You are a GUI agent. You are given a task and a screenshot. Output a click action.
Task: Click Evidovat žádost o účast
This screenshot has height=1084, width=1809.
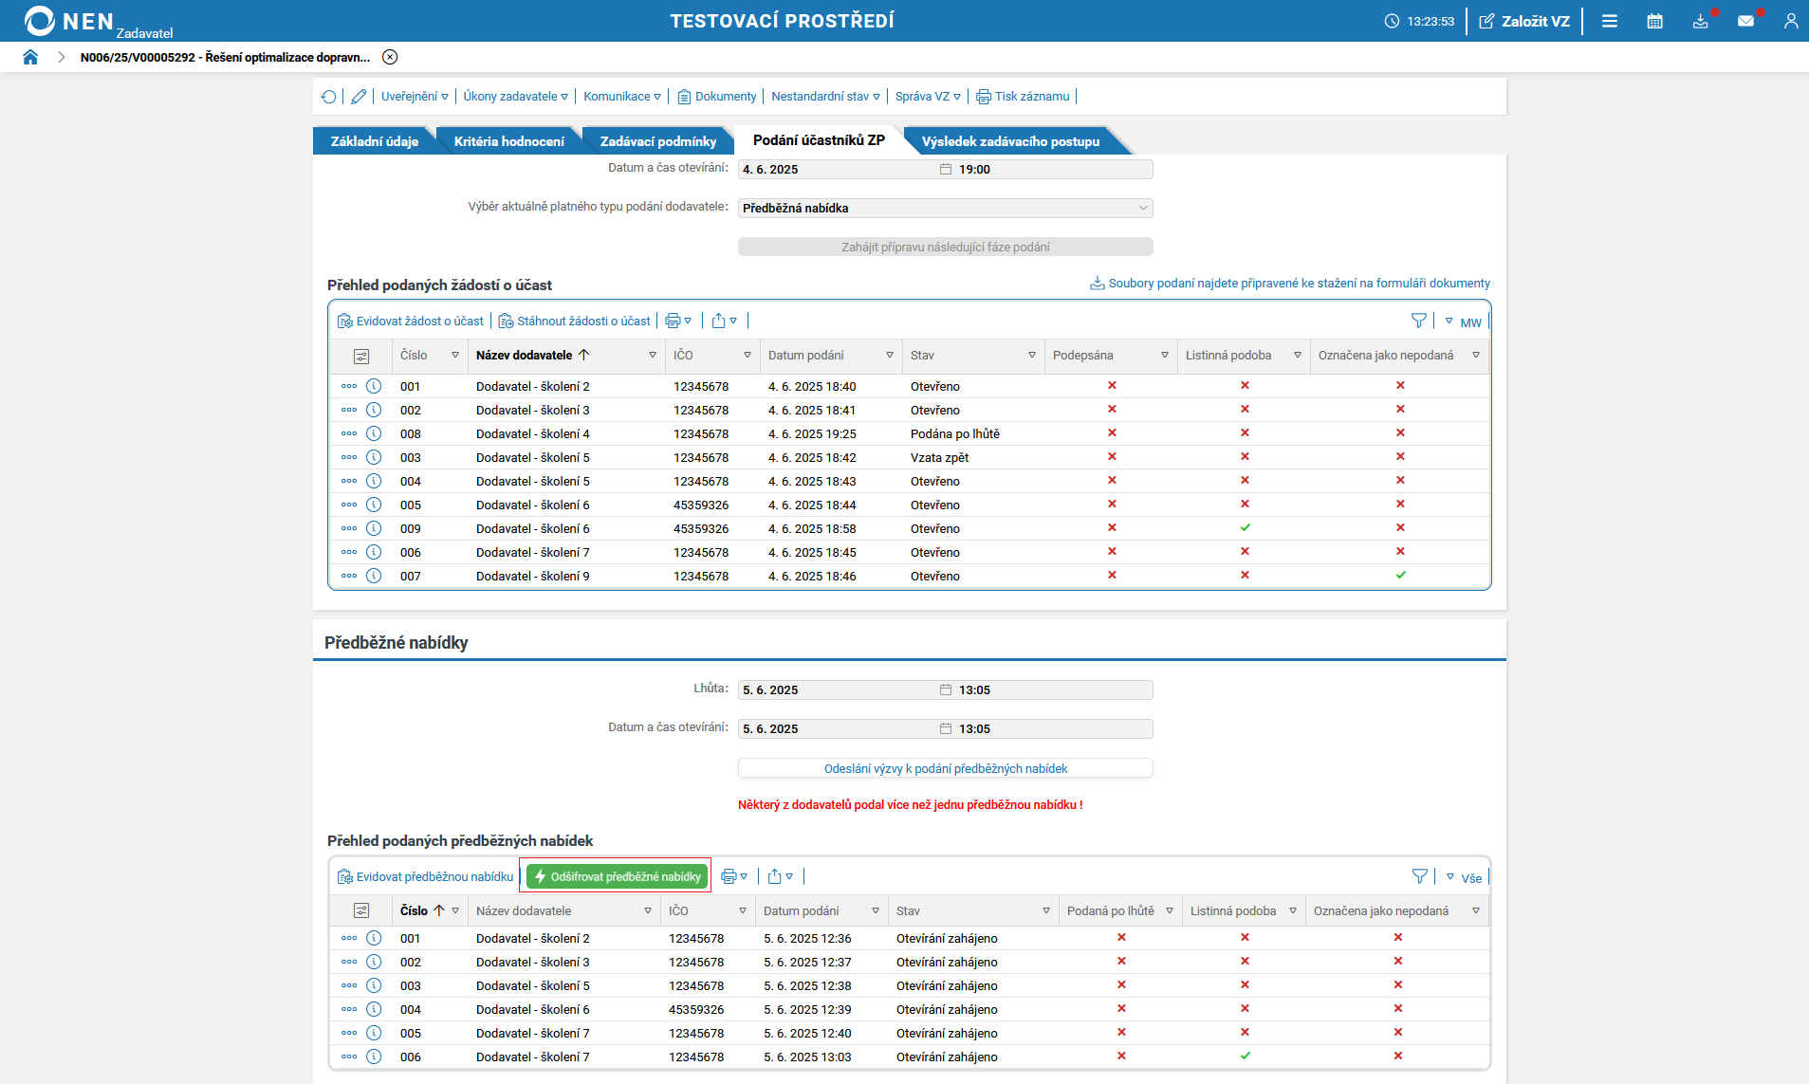click(411, 322)
